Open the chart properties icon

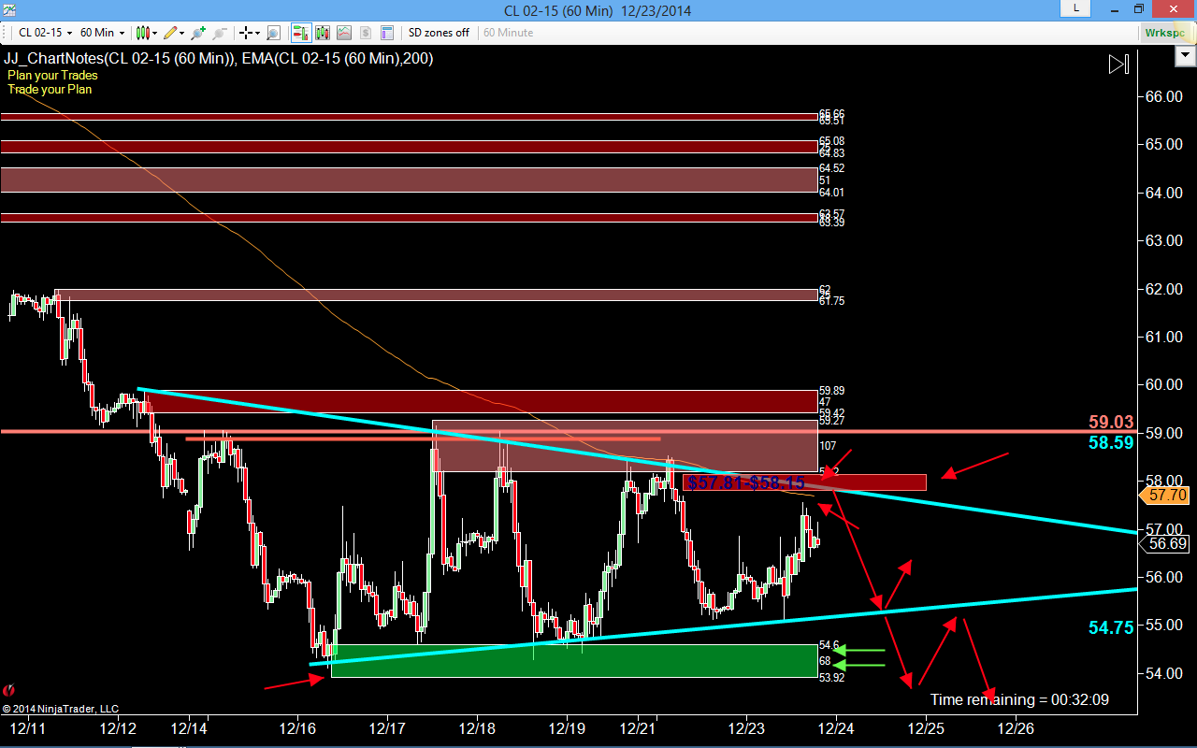(387, 33)
